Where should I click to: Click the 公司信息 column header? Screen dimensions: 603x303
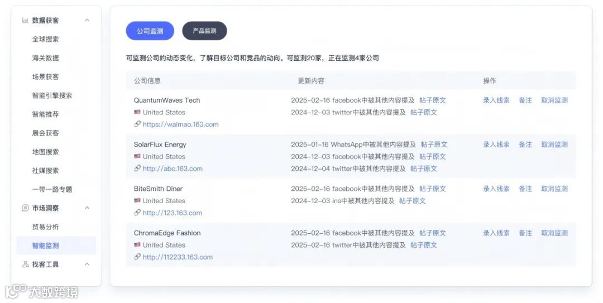click(147, 81)
